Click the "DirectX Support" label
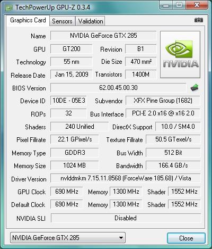The image size is (212, 249). point(132,127)
